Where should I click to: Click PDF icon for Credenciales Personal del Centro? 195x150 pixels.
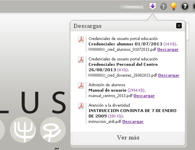[x=81, y=60]
